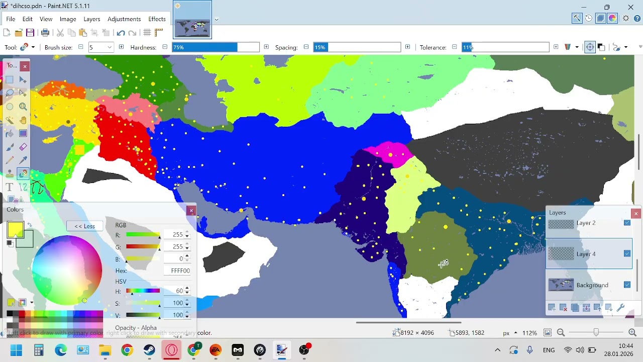This screenshot has height=362, width=643.
Task: Open the palette menu dropdown in Colors
Action: (32, 303)
